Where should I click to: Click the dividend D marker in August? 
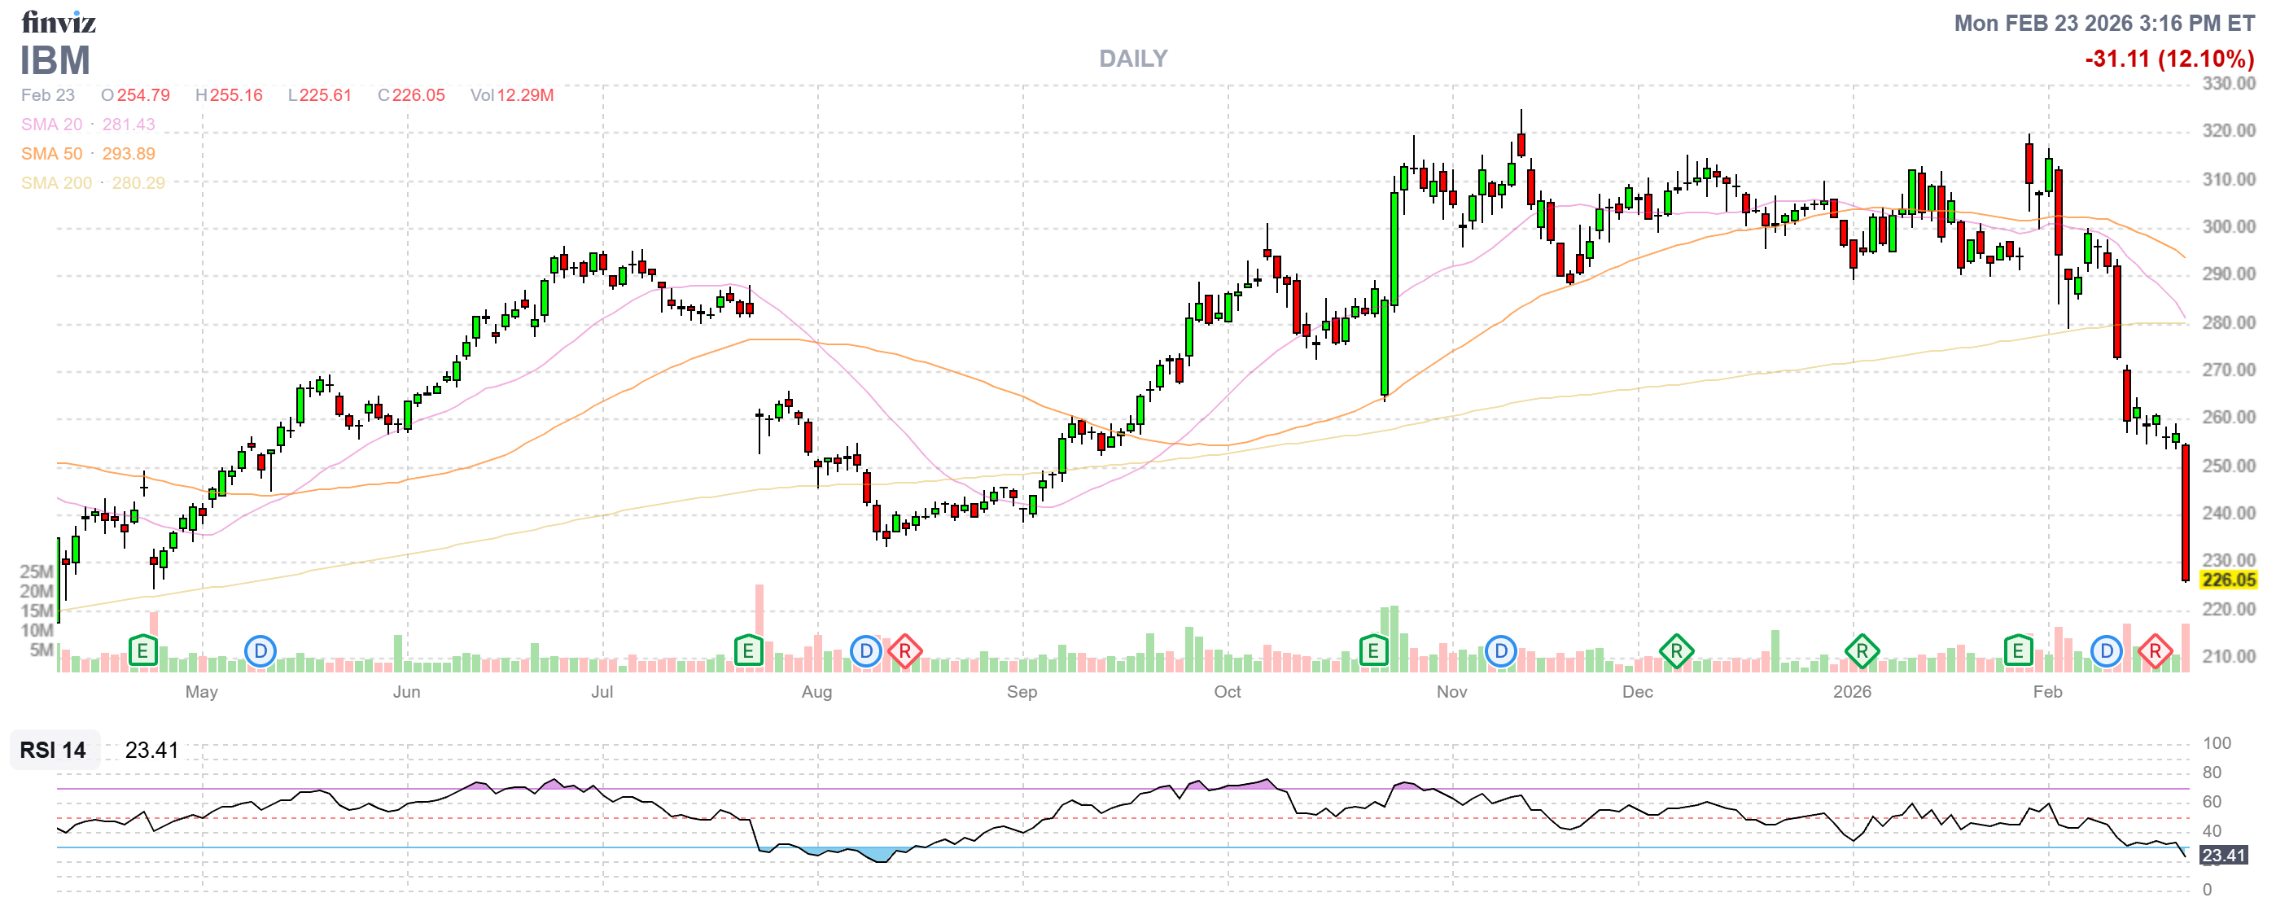pos(866,652)
